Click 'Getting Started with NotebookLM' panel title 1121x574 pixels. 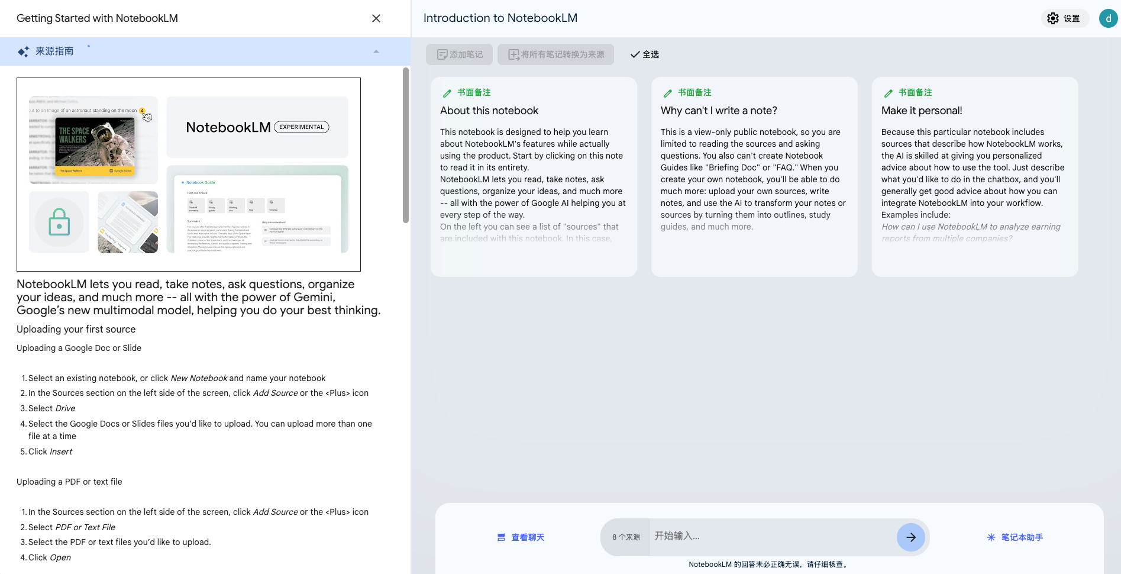(x=97, y=18)
